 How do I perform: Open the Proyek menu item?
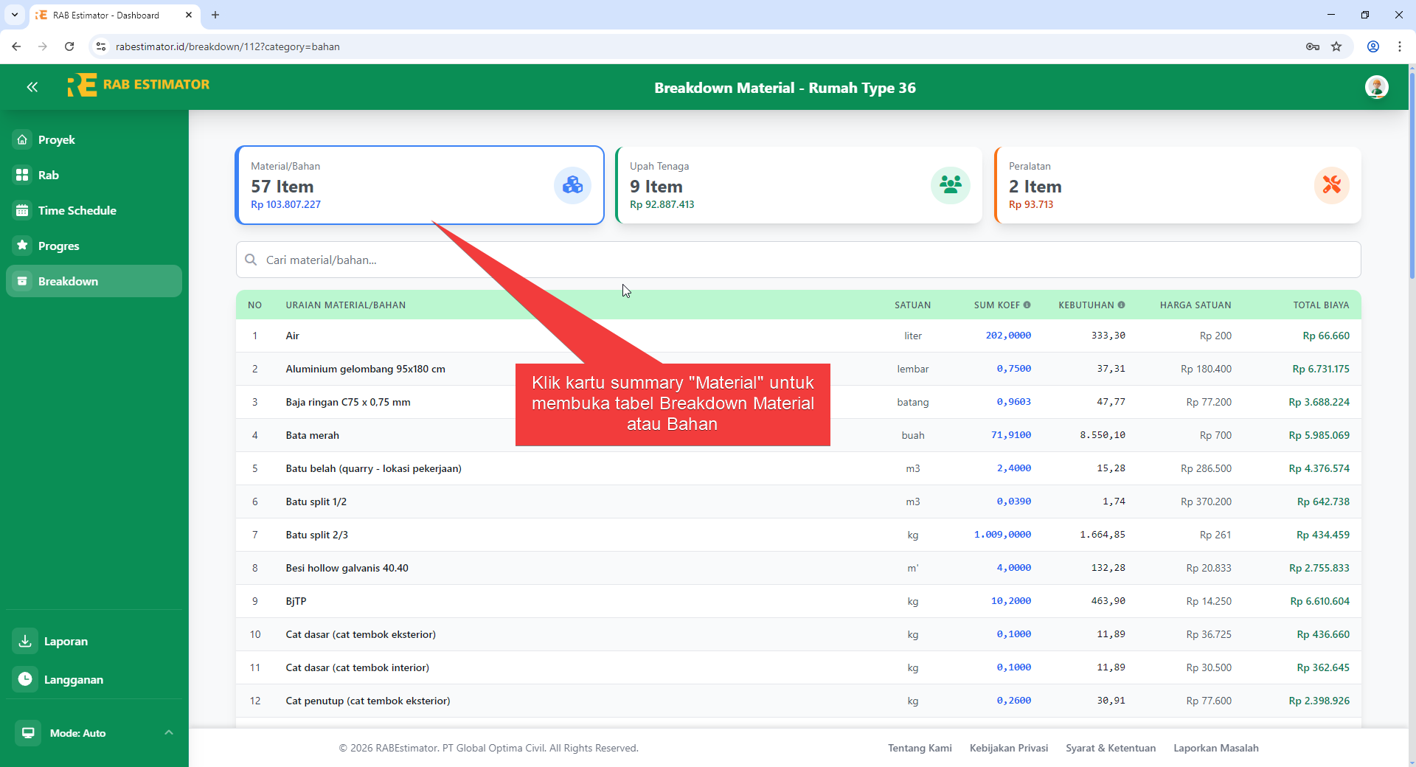tap(57, 140)
